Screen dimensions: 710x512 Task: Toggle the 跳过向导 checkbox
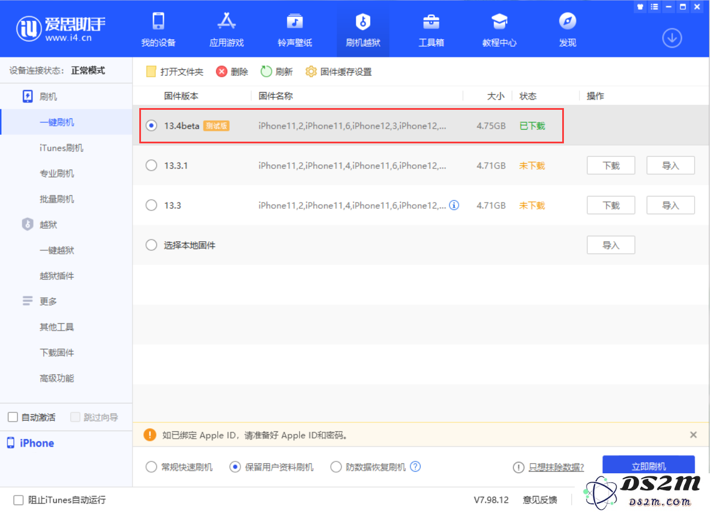[x=75, y=417]
